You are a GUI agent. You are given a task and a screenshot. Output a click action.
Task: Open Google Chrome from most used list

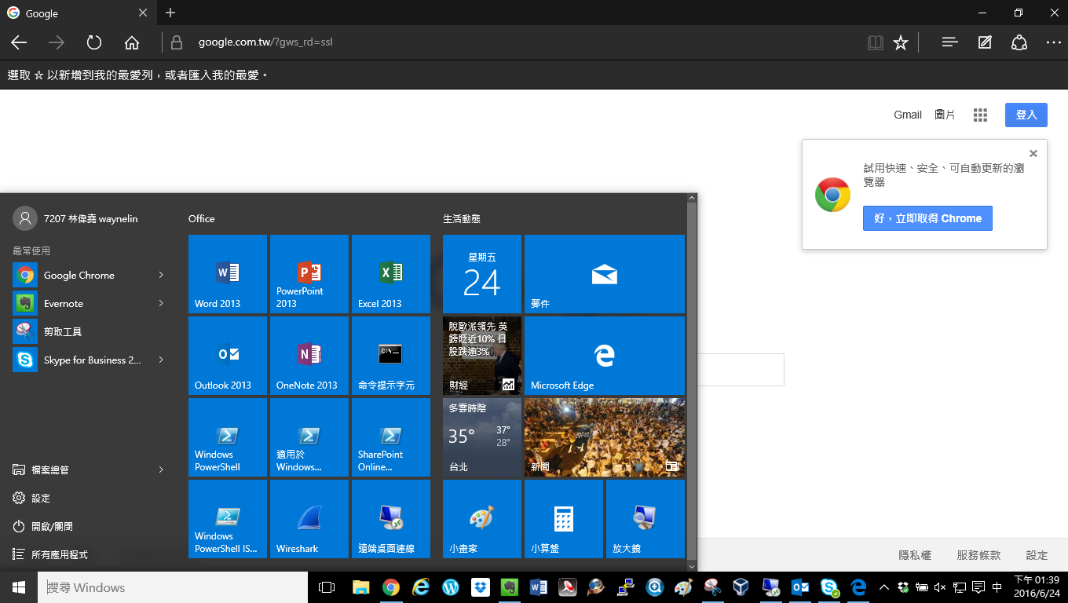click(79, 275)
